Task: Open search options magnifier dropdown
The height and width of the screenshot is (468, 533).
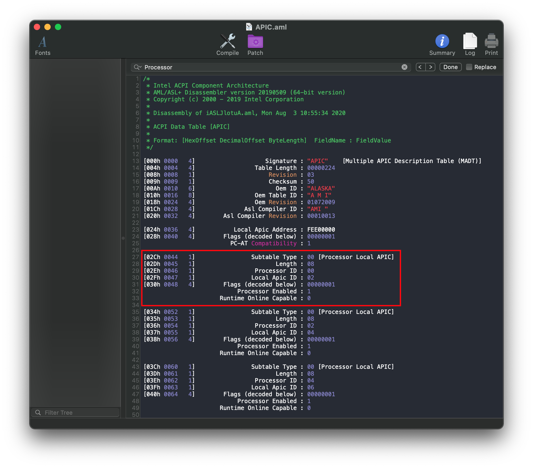Action: (x=137, y=67)
